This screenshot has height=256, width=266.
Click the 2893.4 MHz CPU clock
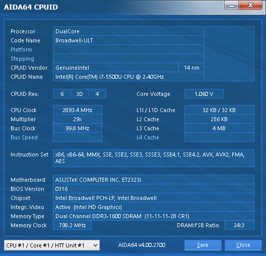[x=78, y=110]
